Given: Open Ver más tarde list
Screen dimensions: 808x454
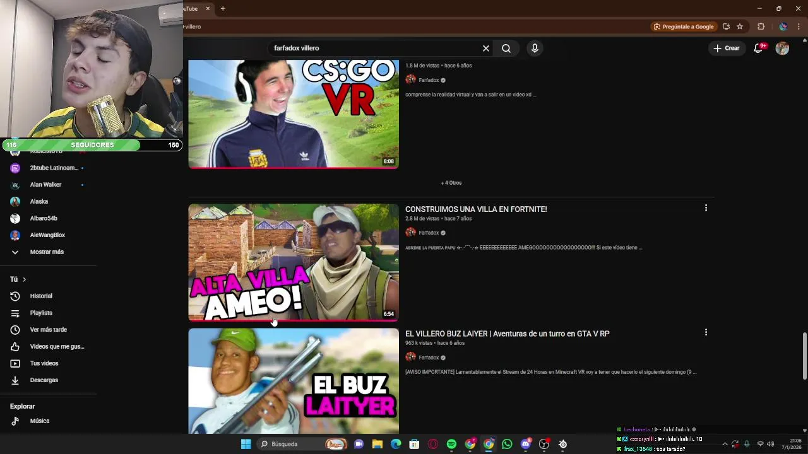Looking at the screenshot, I should point(48,330).
